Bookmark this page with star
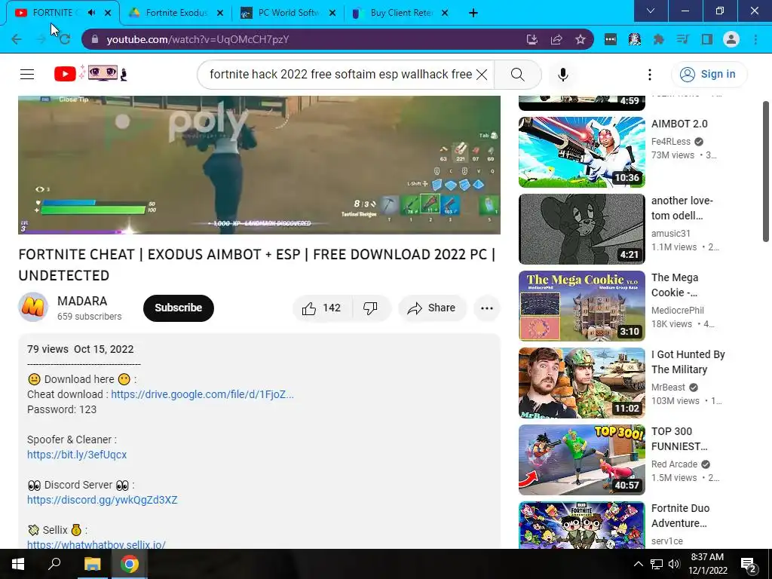This screenshot has width=772, height=579. pos(581,39)
